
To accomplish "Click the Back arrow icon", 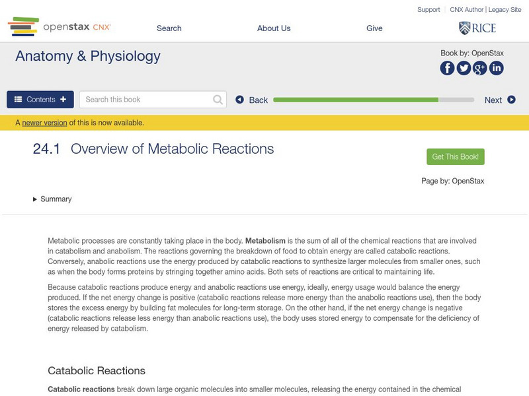I will pos(239,100).
